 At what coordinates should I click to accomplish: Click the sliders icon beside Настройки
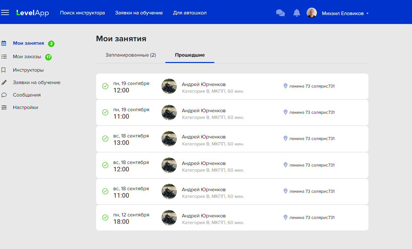4,107
